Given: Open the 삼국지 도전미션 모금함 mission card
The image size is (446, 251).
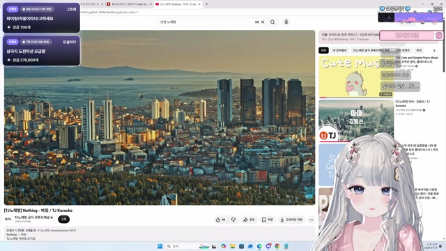Looking at the screenshot, I should pos(41,51).
